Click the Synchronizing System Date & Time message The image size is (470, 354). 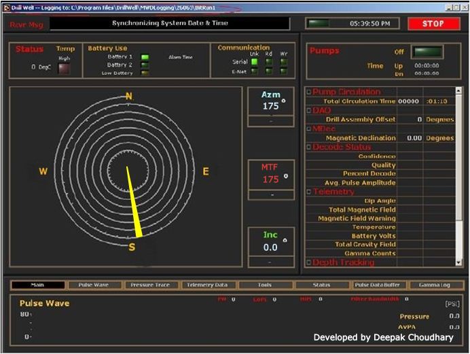click(170, 23)
